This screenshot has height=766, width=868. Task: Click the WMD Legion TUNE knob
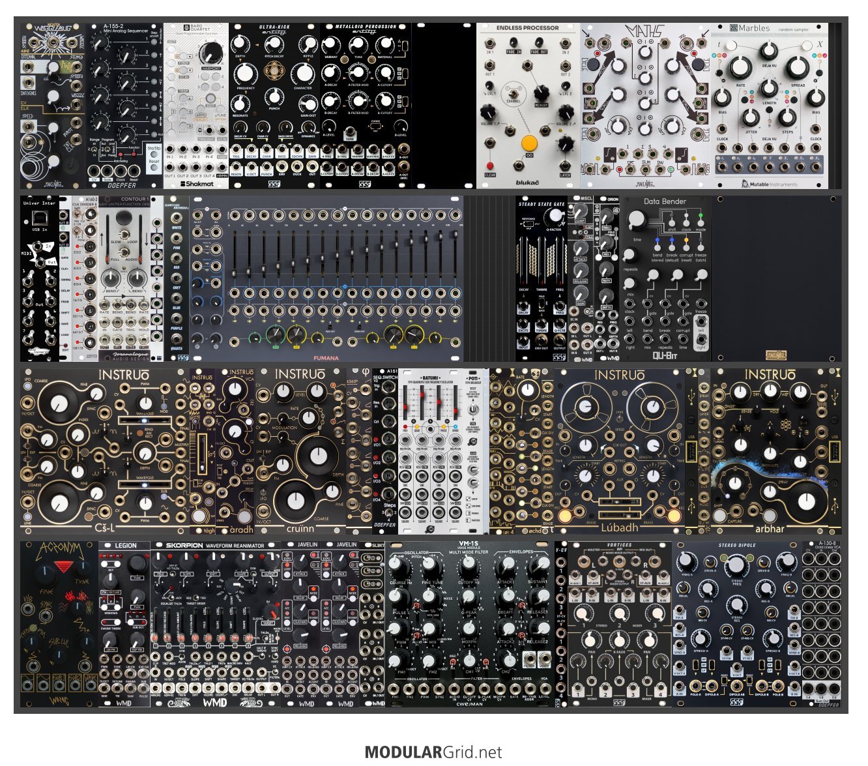[x=137, y=565]
